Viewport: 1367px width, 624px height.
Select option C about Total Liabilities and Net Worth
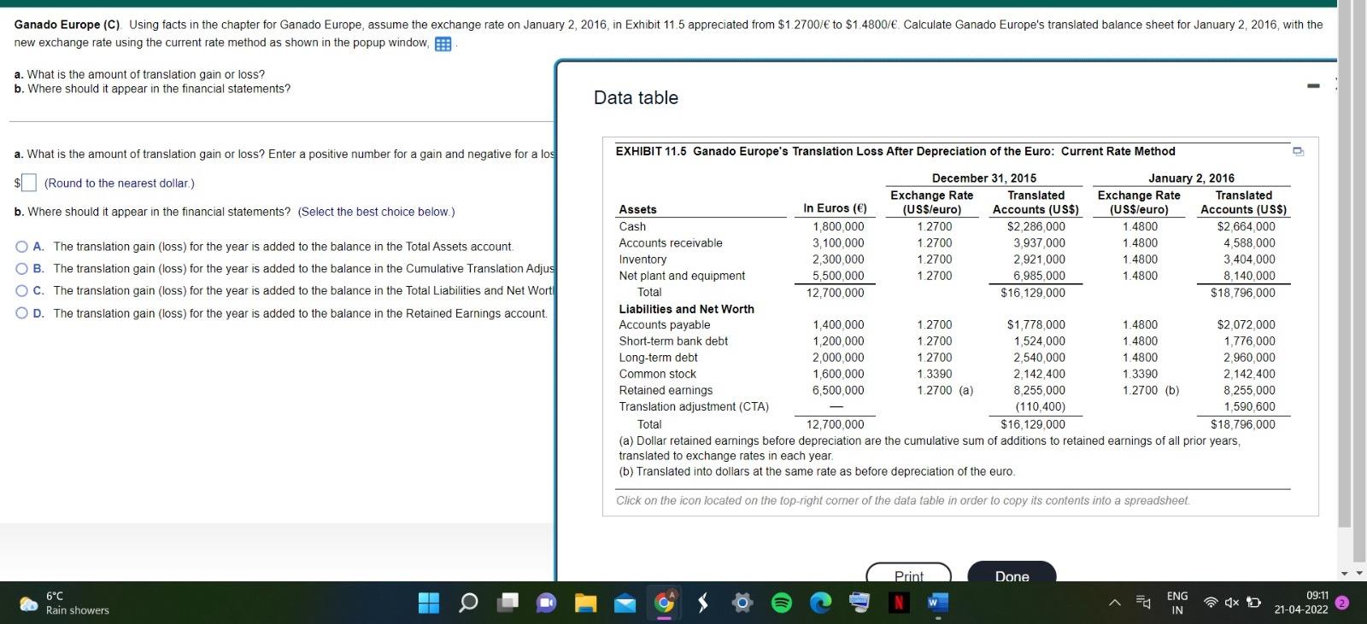point(21,291)
